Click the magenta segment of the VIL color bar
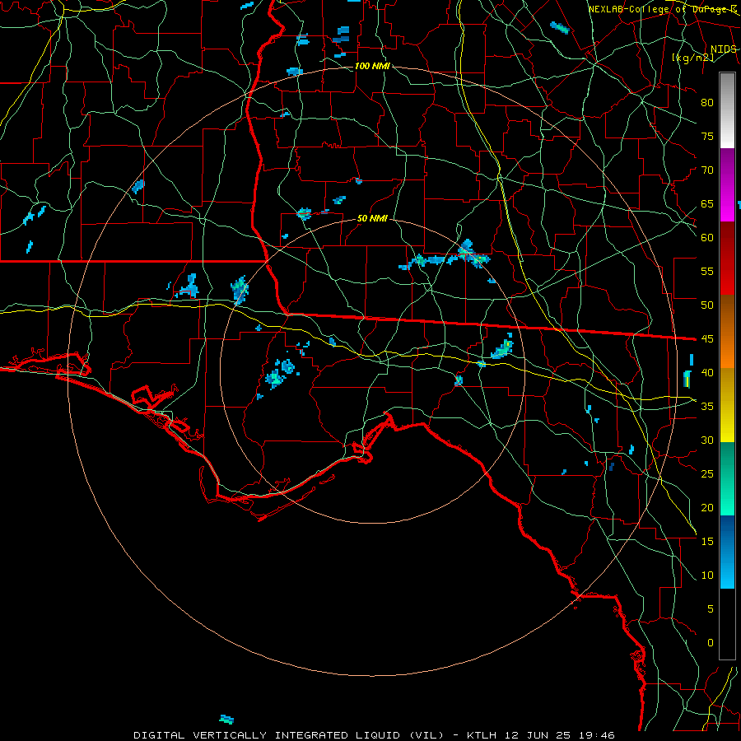The image size is (741, 741). 727,184
